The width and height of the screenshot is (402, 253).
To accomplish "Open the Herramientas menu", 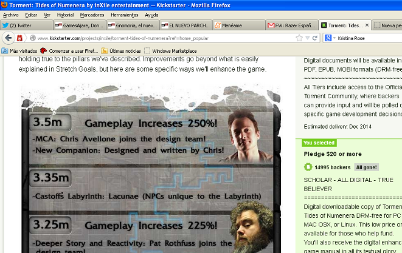I will [125, 15].
